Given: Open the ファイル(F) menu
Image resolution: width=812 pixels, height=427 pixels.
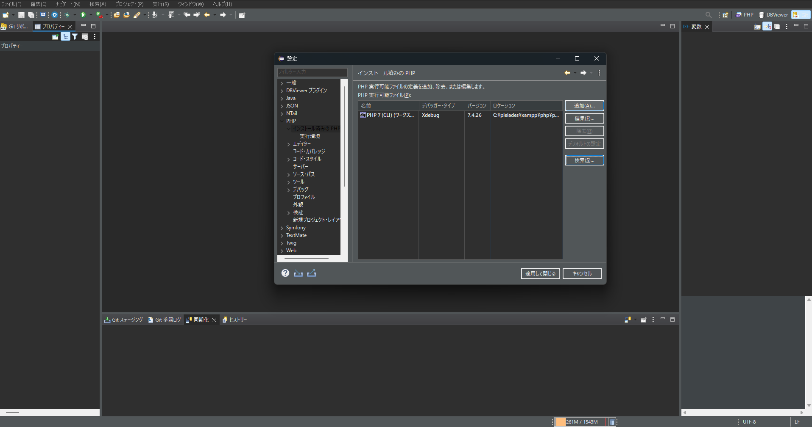Looking at the screenshot, I should coord(11,4).
